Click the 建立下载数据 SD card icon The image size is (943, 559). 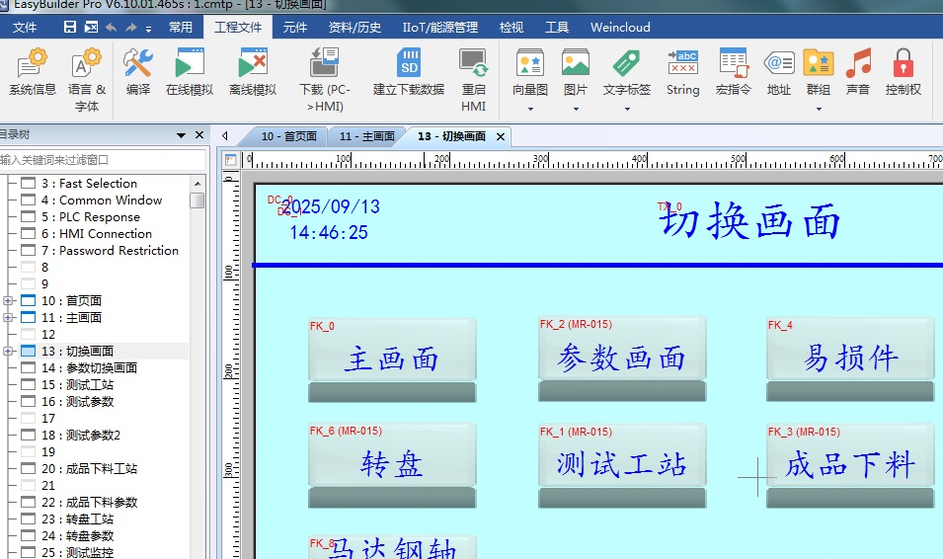click(x=409, y=71)
